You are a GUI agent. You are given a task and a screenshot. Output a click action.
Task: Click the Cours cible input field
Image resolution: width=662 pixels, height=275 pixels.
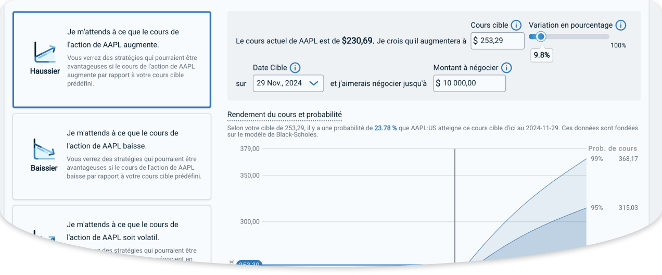497,41
